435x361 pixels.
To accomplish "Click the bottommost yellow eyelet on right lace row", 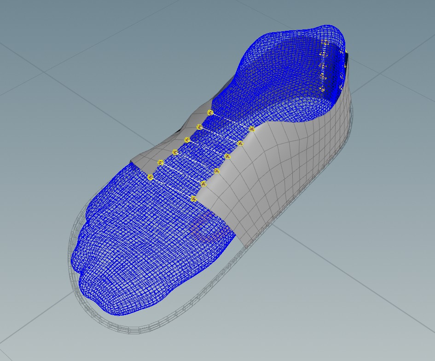I will pos(194,199).
